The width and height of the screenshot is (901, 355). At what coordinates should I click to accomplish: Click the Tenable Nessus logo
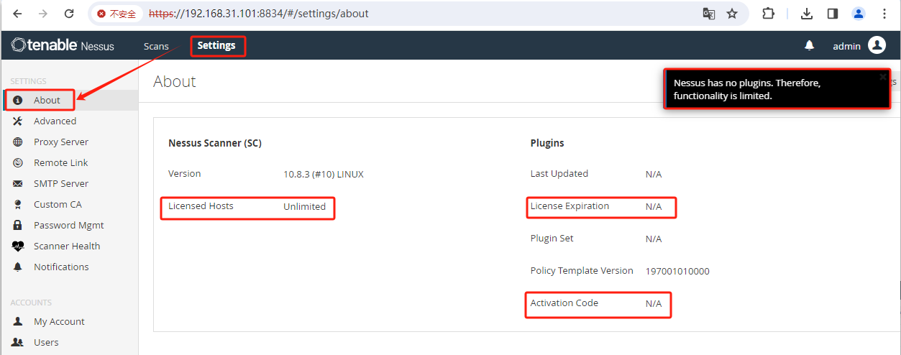click(63, 45)
